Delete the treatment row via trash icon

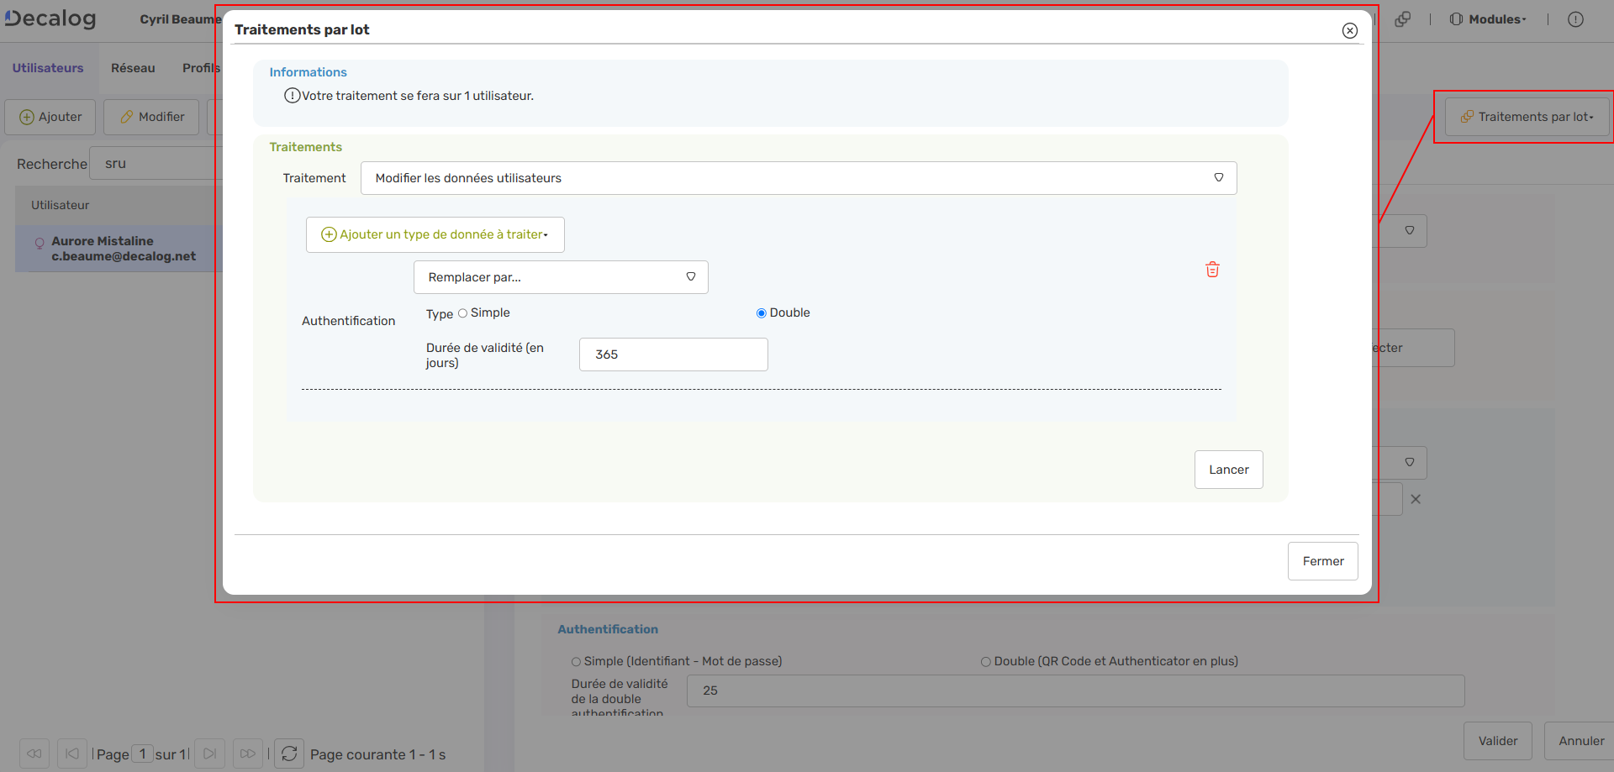point(1212,270)
